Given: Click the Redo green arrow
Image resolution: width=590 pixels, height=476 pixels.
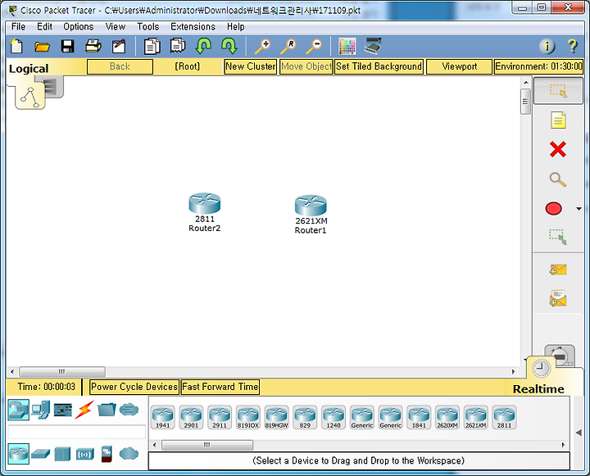Looking at the screenshot, I should click(229, 46).
